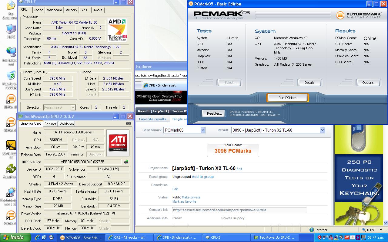Select the ORB - Single result browser tab
388x242 pixels.
click(164, 85)
